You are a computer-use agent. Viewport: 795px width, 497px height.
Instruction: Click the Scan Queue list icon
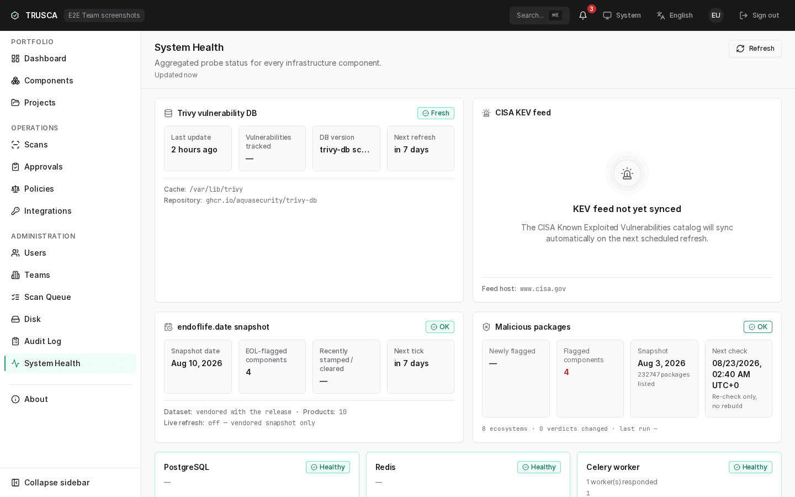click(15, 297)
